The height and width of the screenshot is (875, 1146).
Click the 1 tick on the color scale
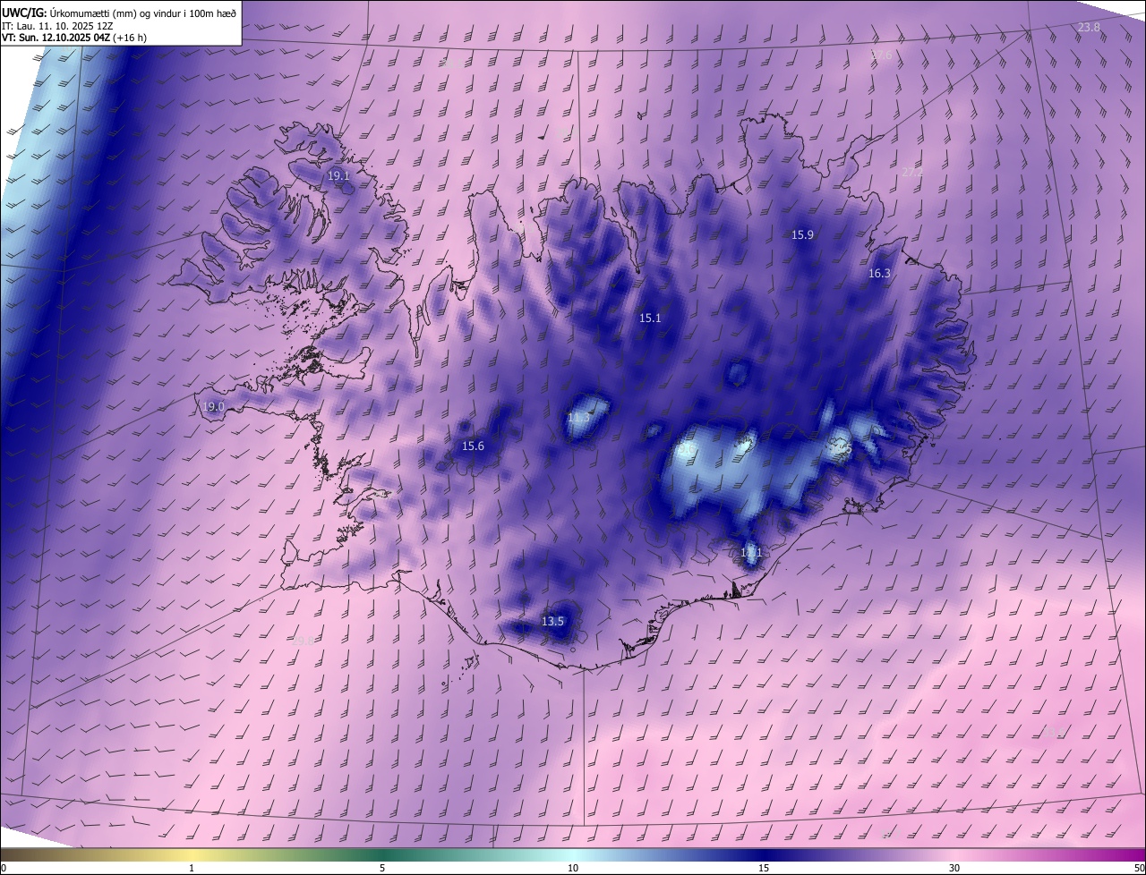tap(192, 868)
